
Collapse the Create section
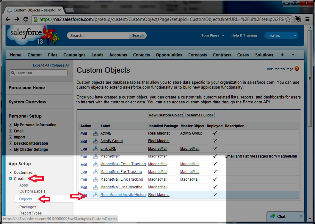pos(10,179)
